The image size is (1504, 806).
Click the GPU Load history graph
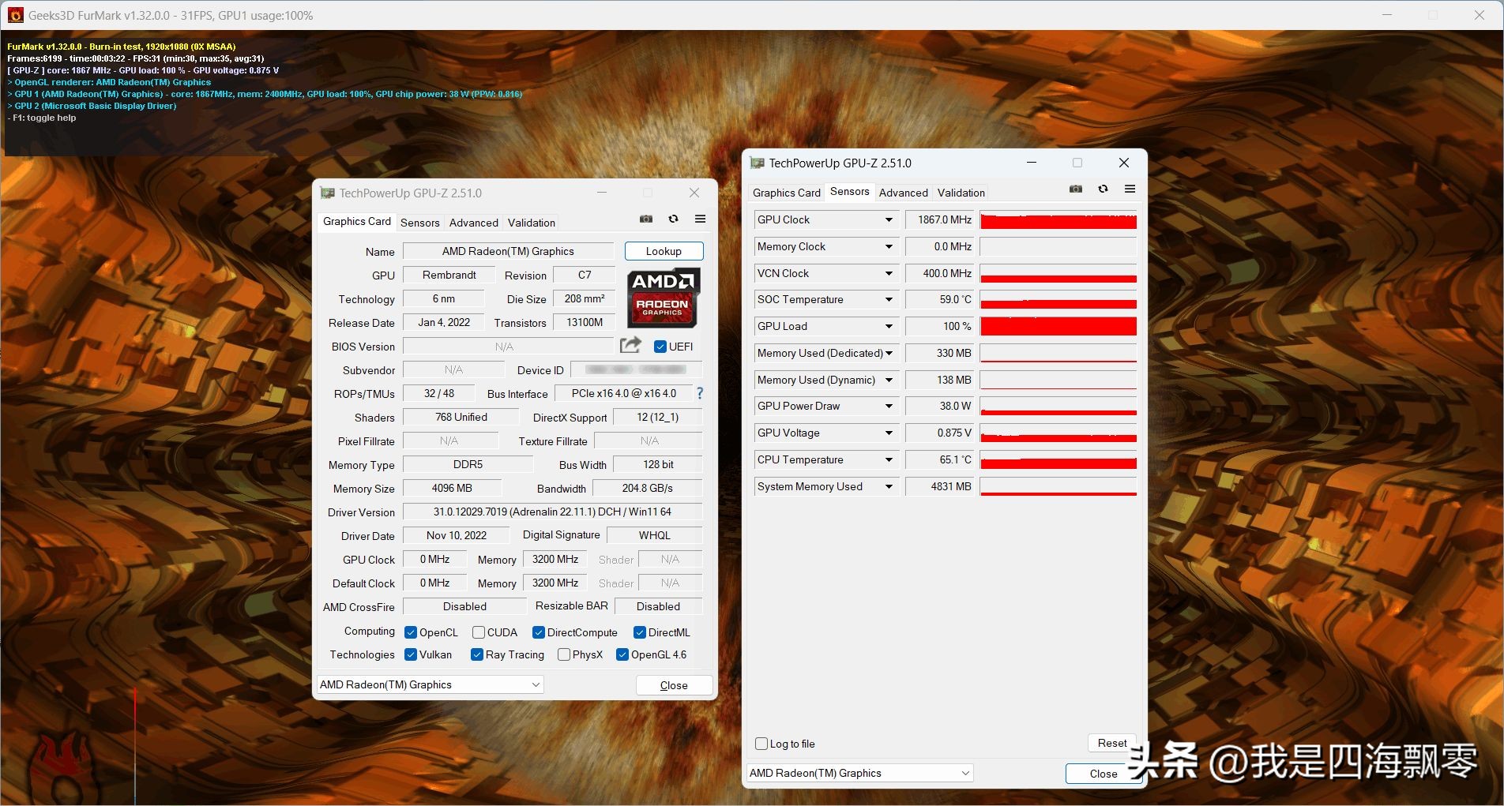[x=1058, y=326]
